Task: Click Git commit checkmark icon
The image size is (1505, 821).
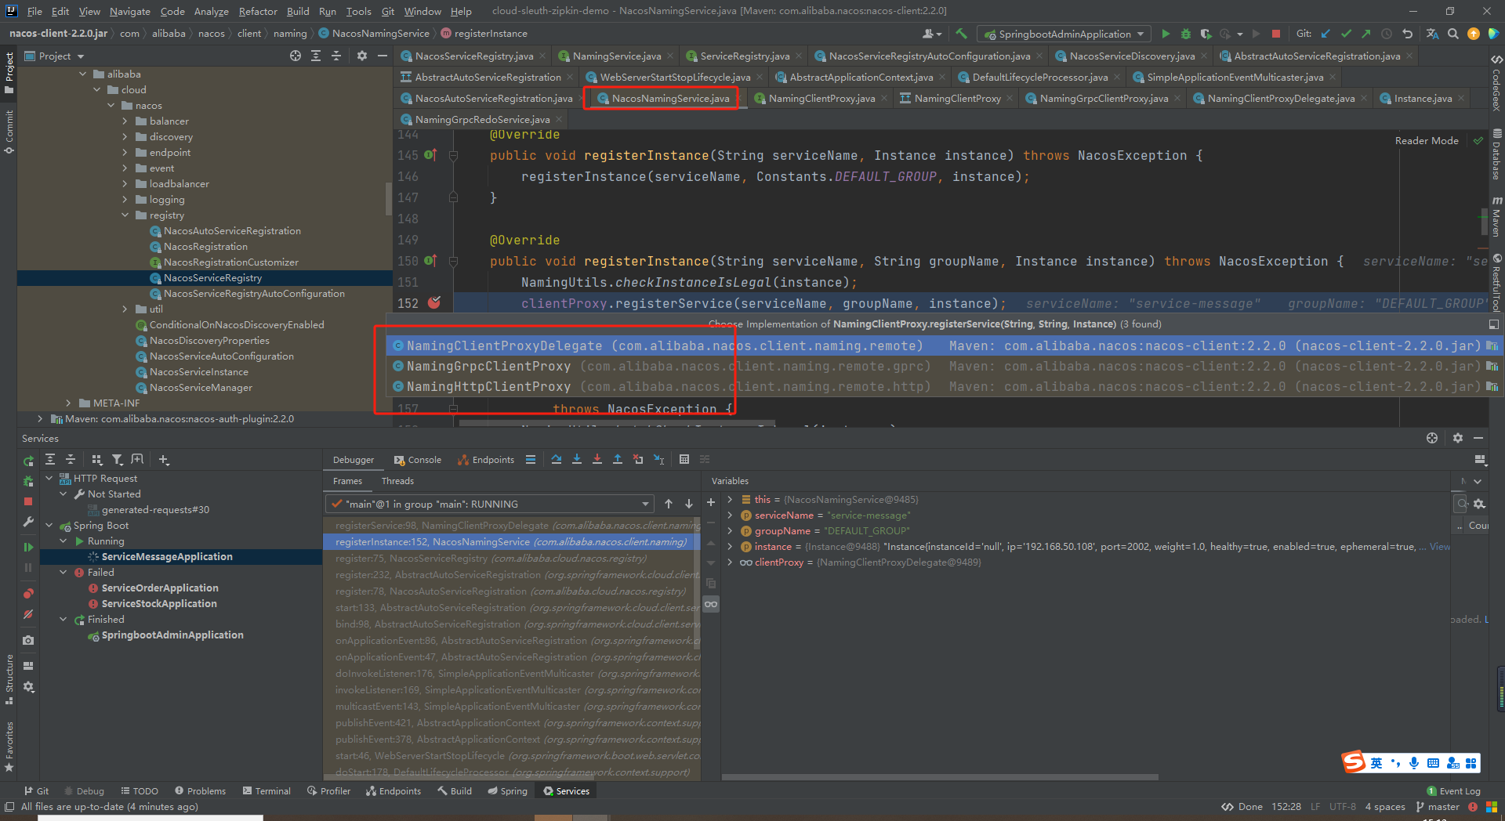Action: click(1346, 34)
